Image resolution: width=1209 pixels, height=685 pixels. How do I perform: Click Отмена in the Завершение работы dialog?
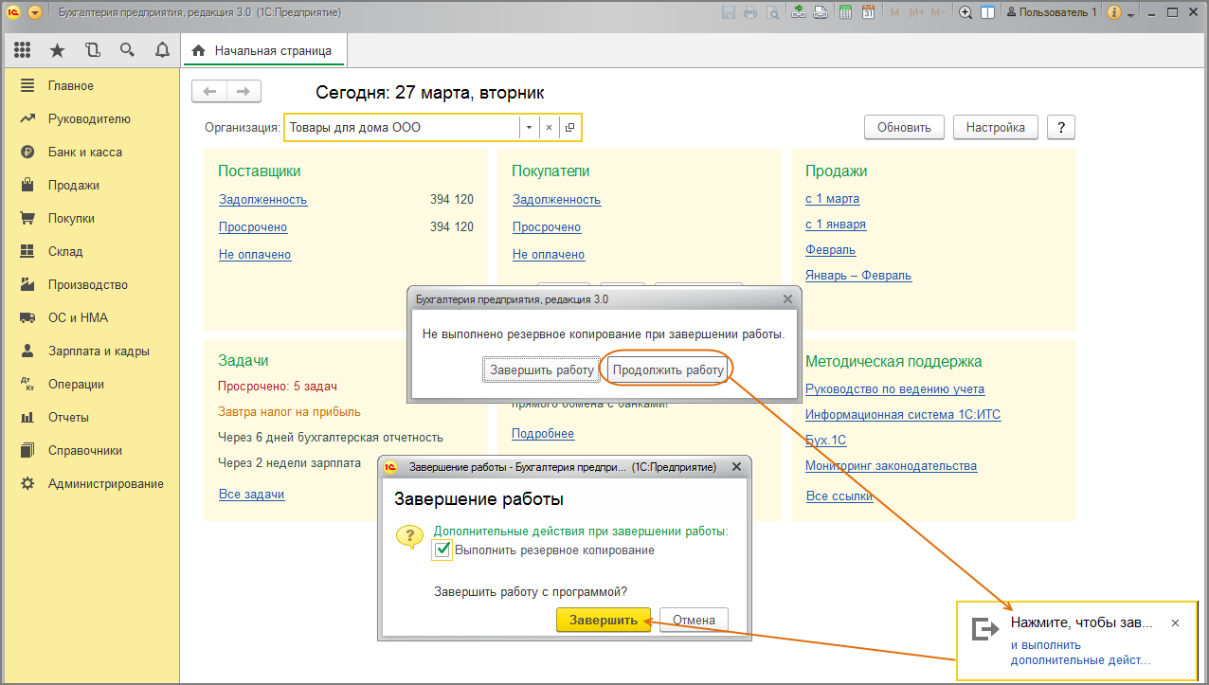click(694, 620)
